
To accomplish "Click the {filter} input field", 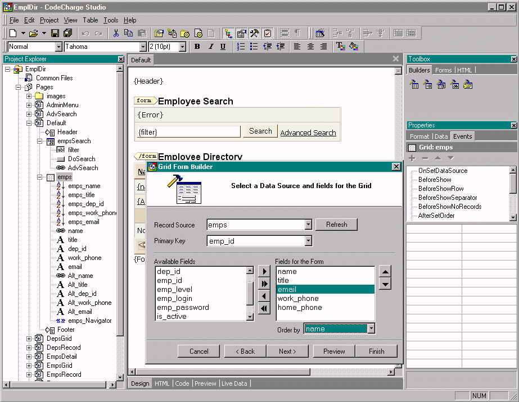I will [x=189, y=132].
